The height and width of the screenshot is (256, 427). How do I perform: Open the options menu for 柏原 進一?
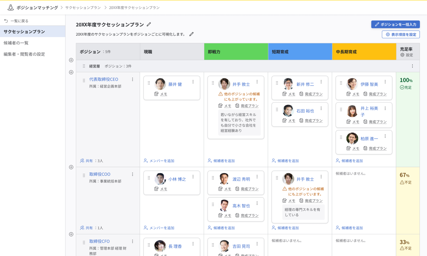[x=385, y=136]
